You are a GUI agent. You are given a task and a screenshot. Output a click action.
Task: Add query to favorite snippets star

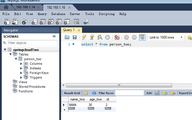click(189, 37)
